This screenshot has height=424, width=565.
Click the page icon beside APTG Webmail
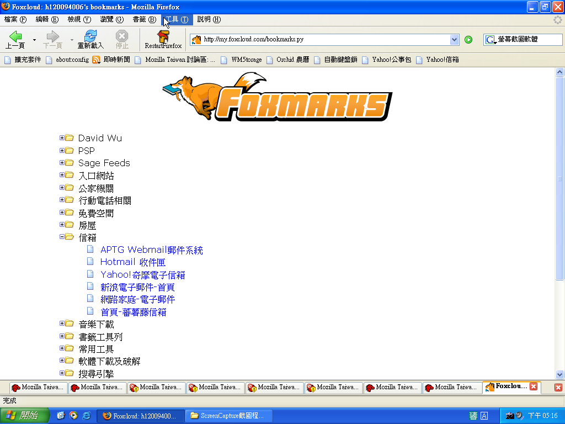pyautogui.click(x=90, y=249)
